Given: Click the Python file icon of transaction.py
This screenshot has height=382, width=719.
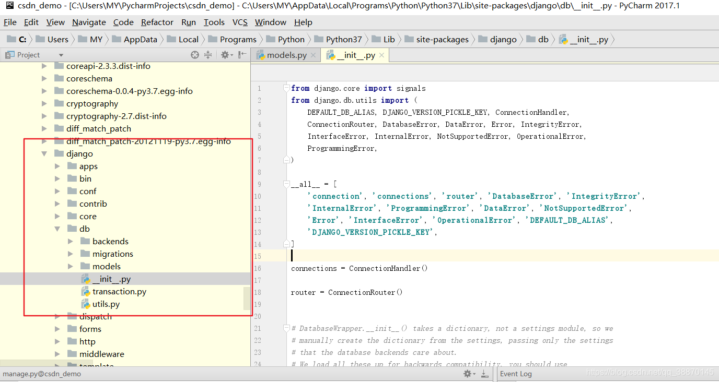Looking at the screenshot, I should click(x=86, y=292).
